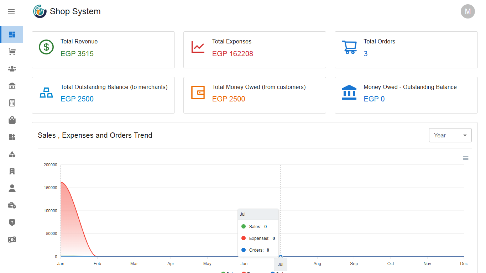Open the people group sidebar icon
This screenshot has width=486, height=273.
click(12, 69)
